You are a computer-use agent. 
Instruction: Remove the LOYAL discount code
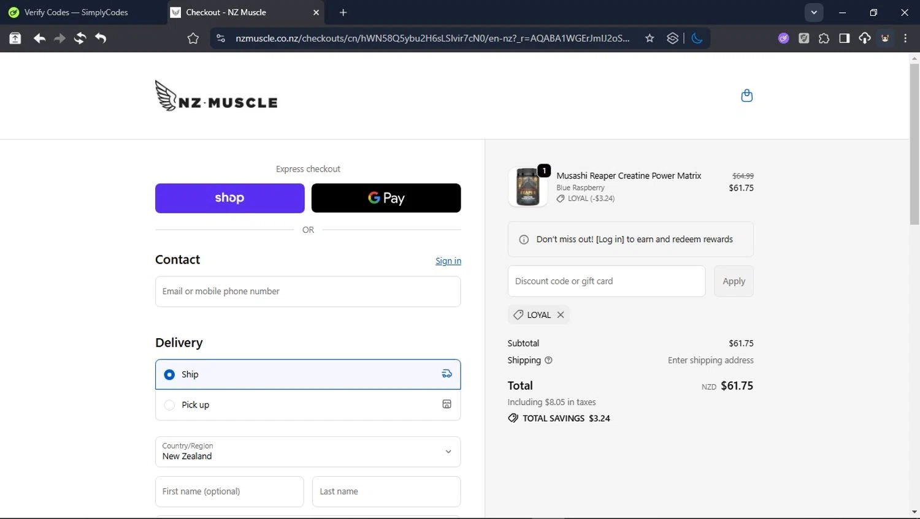[x=561, y=315]
